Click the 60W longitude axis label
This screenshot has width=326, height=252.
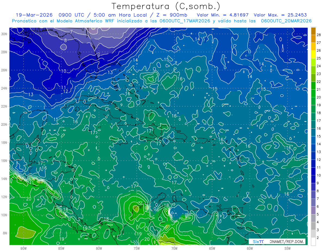pyautogui.click(x=250, y=248)
